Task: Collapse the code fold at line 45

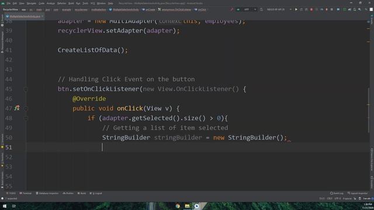Action: coord(26,89)
